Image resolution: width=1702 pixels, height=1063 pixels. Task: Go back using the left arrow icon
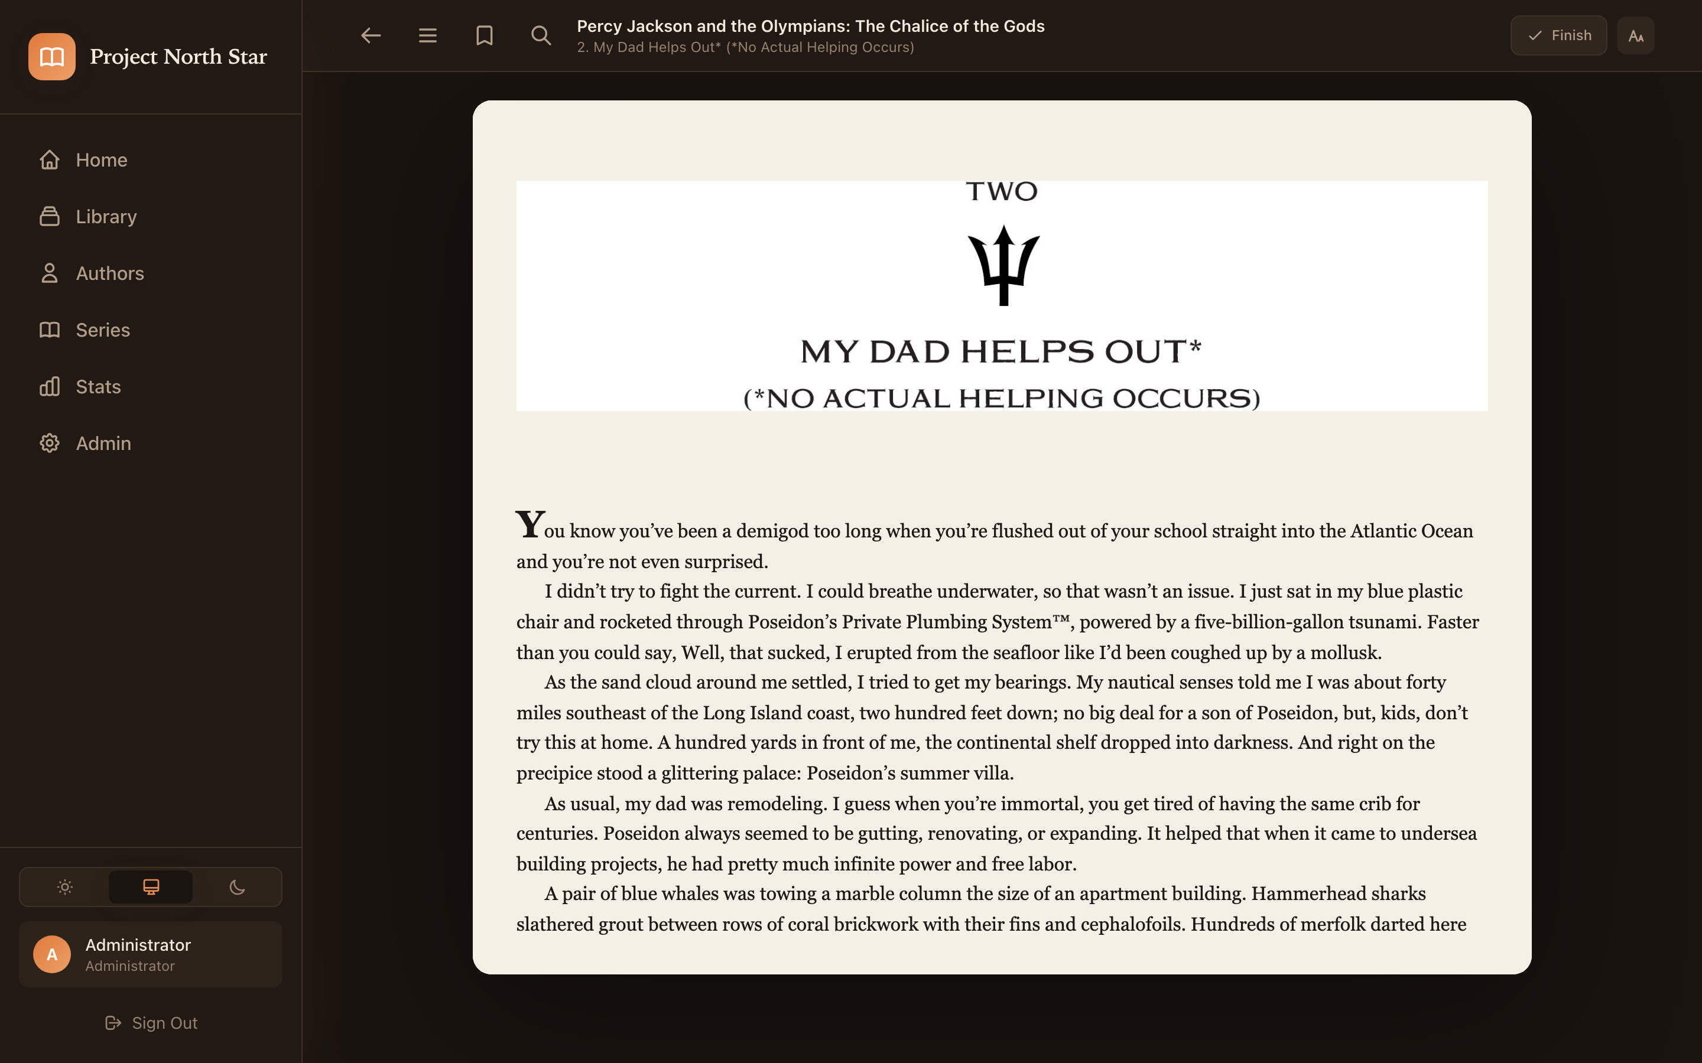coord(371,35)
